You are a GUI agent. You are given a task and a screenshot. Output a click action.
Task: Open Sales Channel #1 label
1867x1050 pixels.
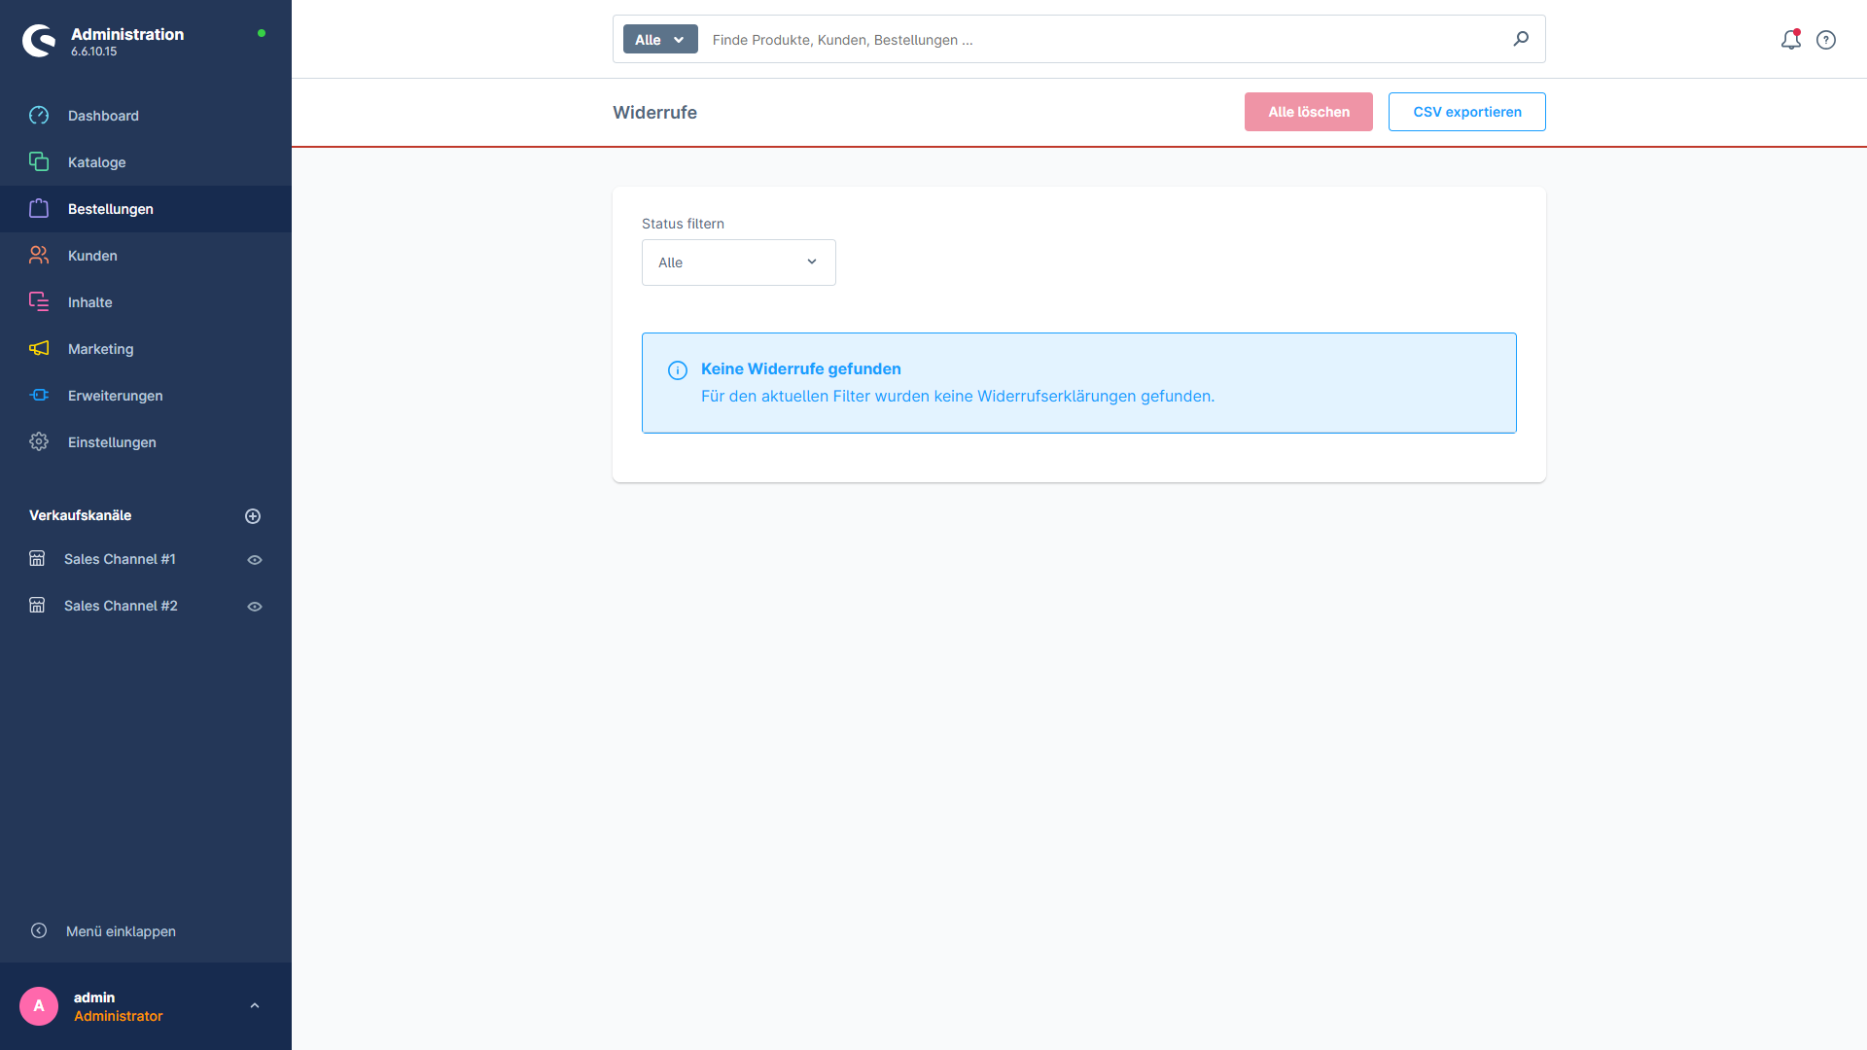click(120, 559)
